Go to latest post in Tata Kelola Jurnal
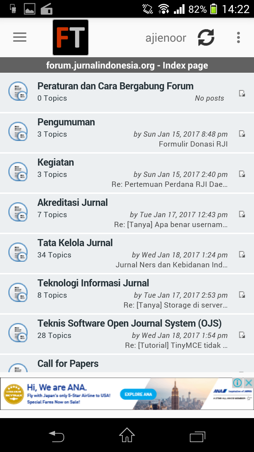254x452 pixels. 242,254
